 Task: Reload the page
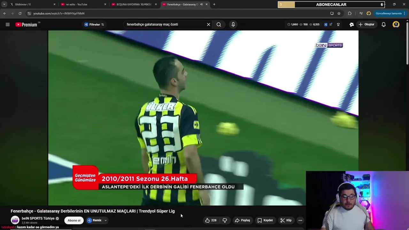click(x=20, y=13)
